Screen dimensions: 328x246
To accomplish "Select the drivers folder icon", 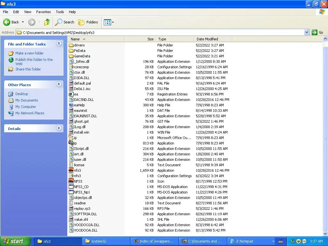I will 71,45.
